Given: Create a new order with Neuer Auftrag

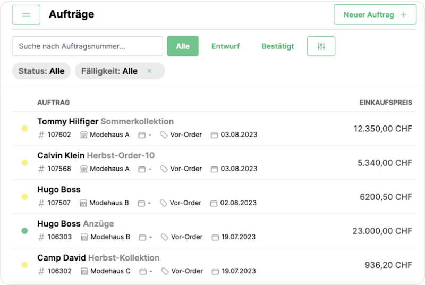Looking at the screenshot, I should coord(375,15).
